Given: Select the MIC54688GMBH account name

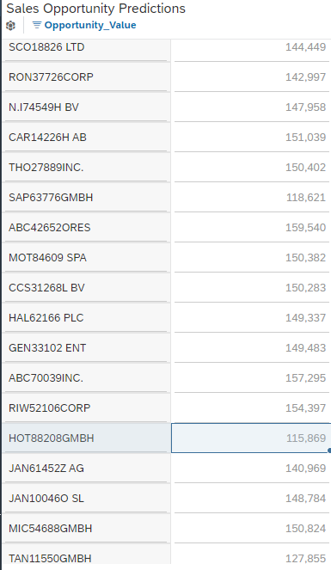Looking at the screenshot, I should tap(51, 528).
